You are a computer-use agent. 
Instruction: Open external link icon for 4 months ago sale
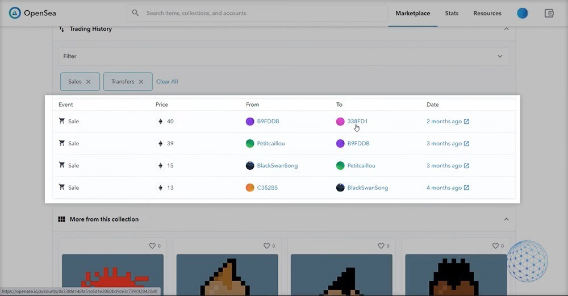click(x=466, y=188)
